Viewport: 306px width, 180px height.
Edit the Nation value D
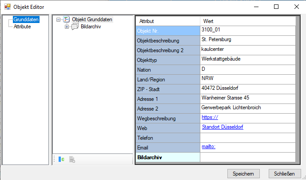coord(248,69)
